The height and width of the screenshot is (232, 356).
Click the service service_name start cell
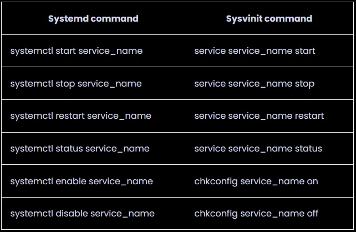tap(255, 51)
